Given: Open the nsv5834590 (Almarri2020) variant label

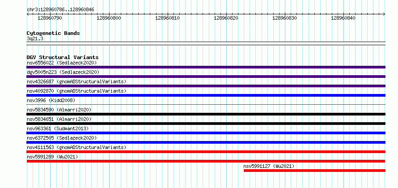Looking at the screenshot, I should 59,110.
